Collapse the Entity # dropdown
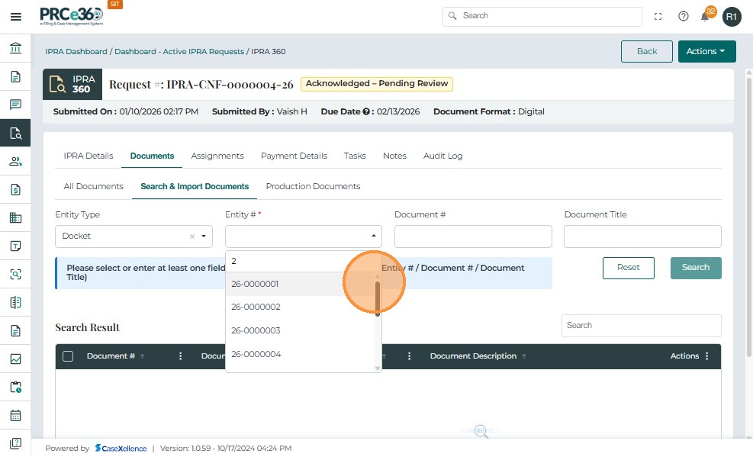 374,236
